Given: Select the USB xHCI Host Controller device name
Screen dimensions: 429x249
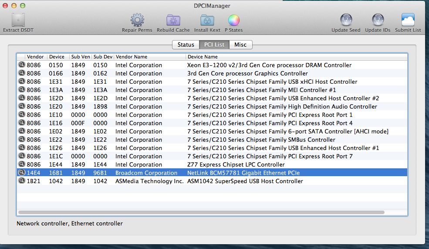Looking at the screenshot, I should click(272, 82).
